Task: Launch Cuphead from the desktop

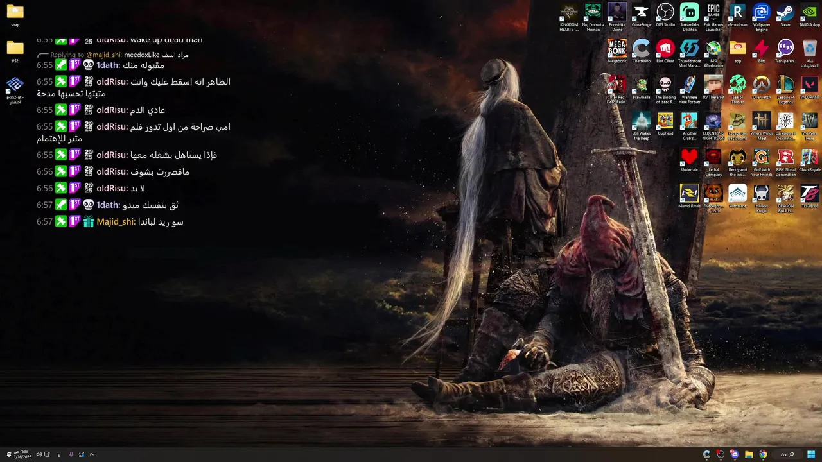Action: [665, 123]
